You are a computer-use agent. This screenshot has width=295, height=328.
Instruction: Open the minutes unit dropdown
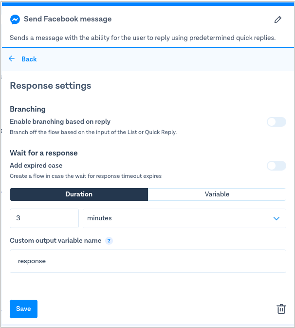coord(175,218)
